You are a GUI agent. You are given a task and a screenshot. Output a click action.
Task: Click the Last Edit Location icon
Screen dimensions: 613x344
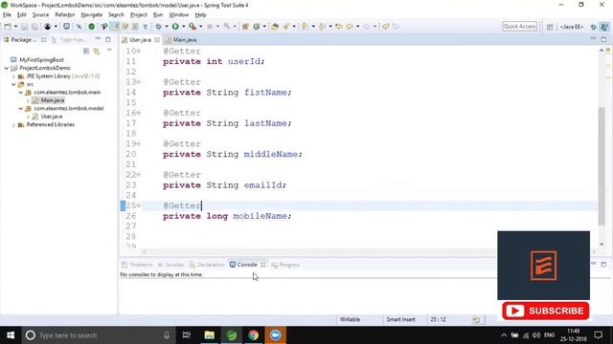pos(339,27)
